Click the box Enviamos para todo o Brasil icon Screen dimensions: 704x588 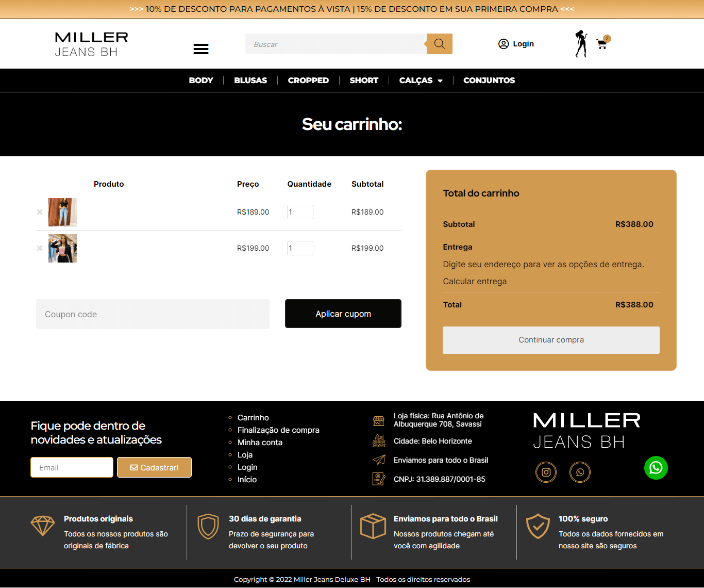click(373, 526)
